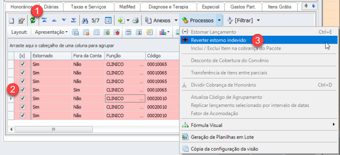Switch to the Diárias tab
The image size is (340, 155).
coord(51,7)
